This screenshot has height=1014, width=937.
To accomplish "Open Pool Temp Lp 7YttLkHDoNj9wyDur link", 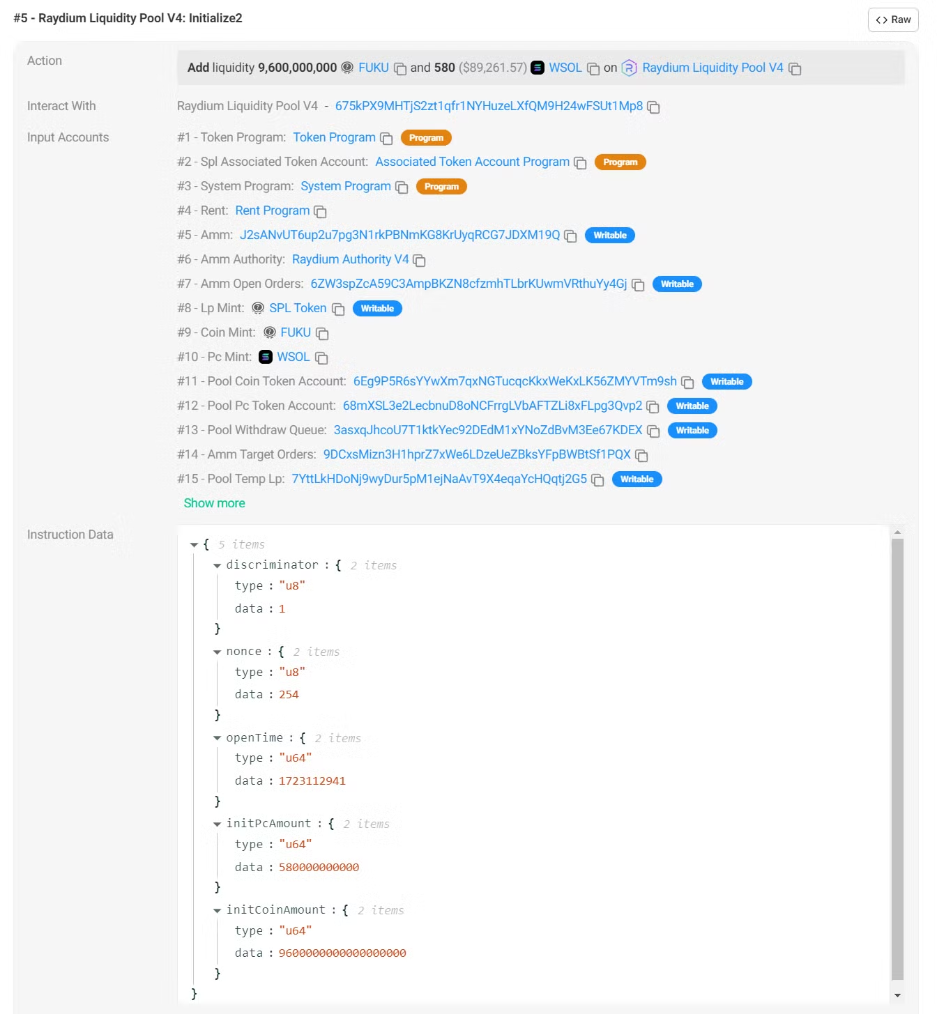I will click(439, 479).
